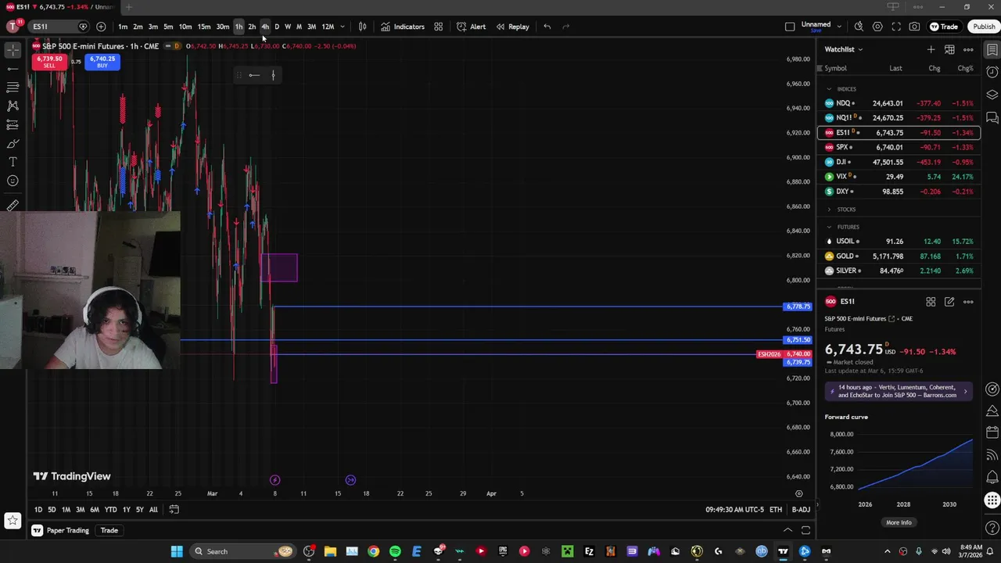Create a new Alert

[x=471, y=27]
